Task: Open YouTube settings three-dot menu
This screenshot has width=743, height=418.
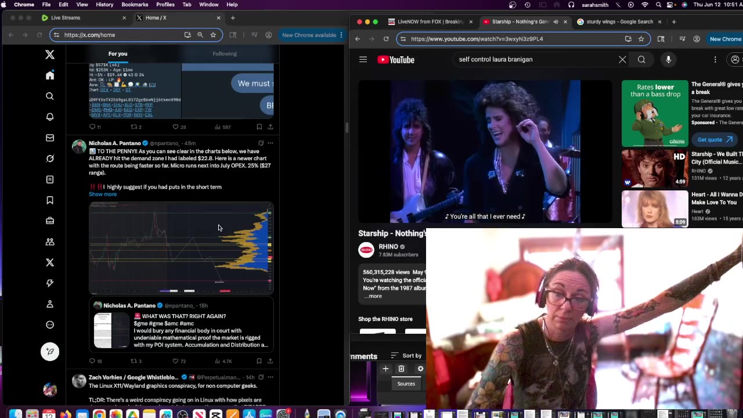Action: point(715,59)
